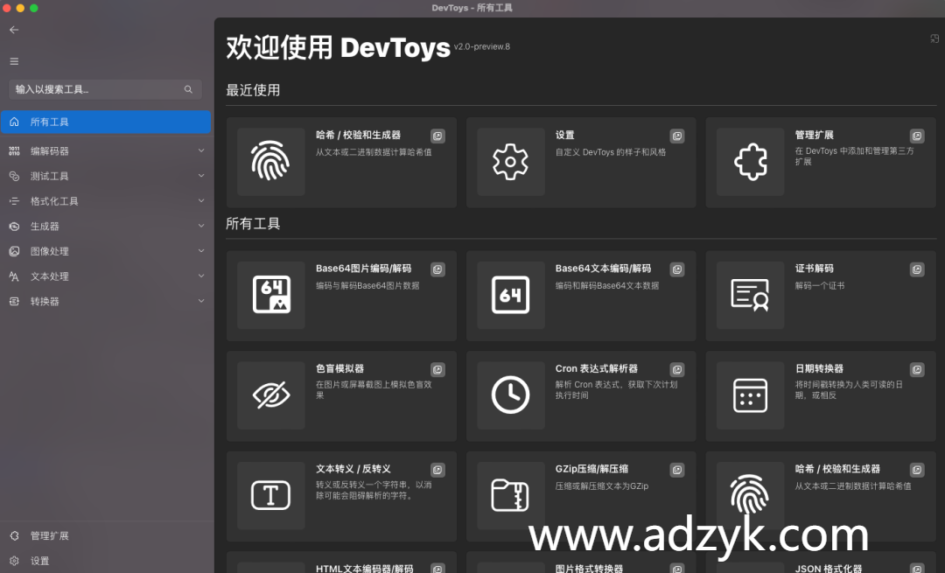945x573 pixels.
Task: Expand the 编解码工具 category
Action: (106, 150)
